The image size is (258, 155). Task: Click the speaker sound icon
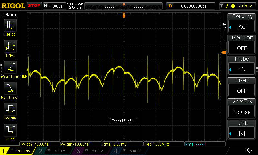(x=249, y=150)
